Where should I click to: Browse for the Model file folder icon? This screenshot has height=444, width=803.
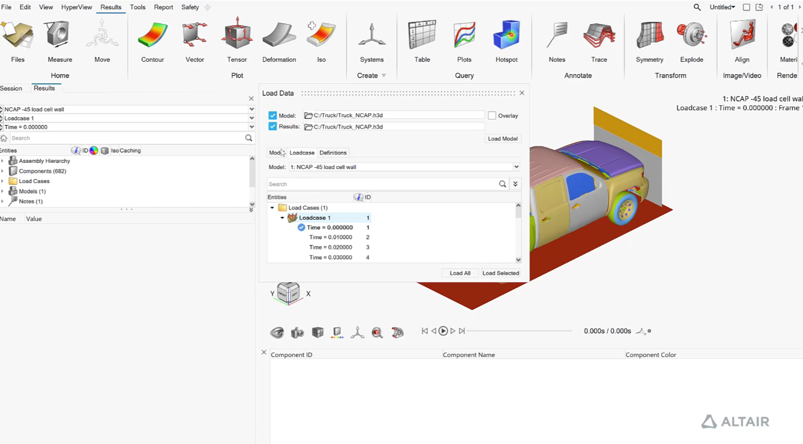[308, 116]
